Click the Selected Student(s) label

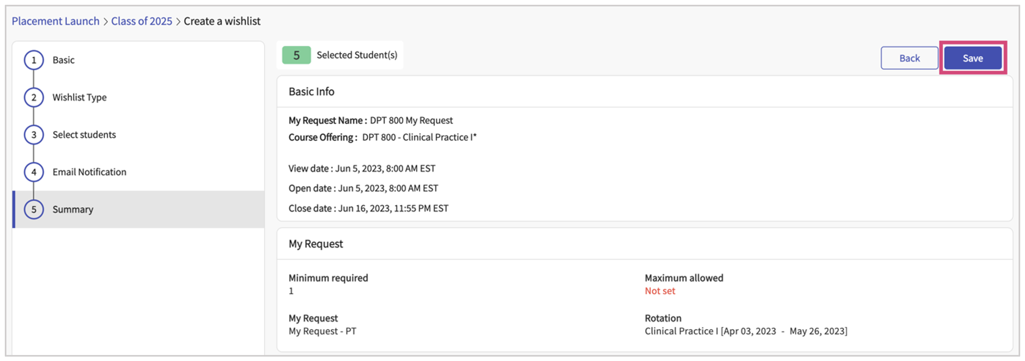pyautogui.click(x=357, y=55)
